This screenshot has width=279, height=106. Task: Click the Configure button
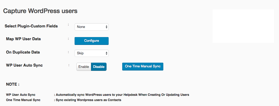[91, 41]
